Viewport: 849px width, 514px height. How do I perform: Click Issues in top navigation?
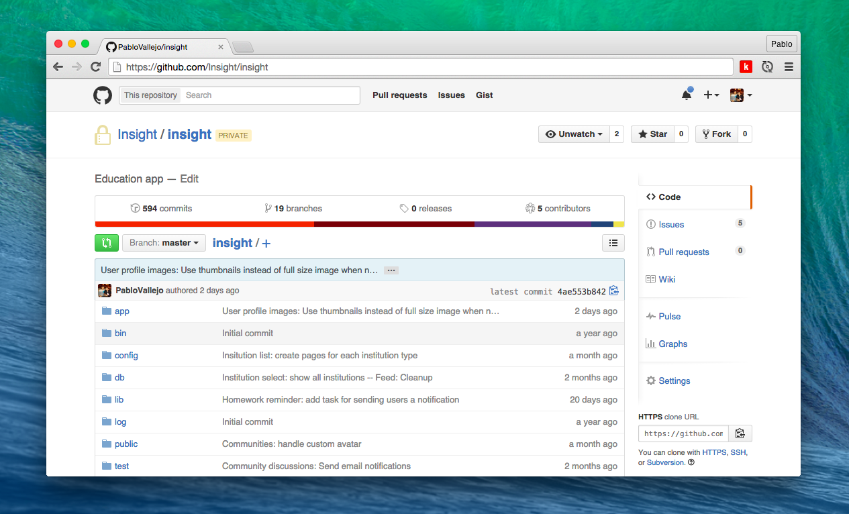click(452, 95)
